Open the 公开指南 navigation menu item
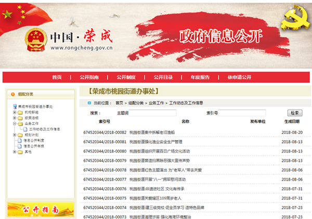Viewport: 312px width, 219px height. pyautogui.click(x=89, y=77)
